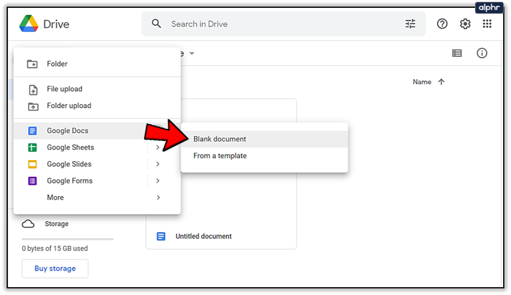Reverse the sort direction arrow

pyautogui.click(x=441, y=82)
